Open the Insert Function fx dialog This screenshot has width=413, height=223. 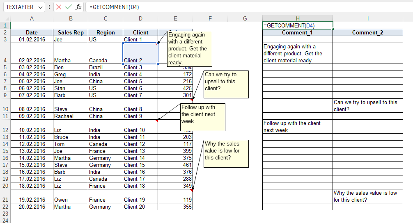point(78,7)
